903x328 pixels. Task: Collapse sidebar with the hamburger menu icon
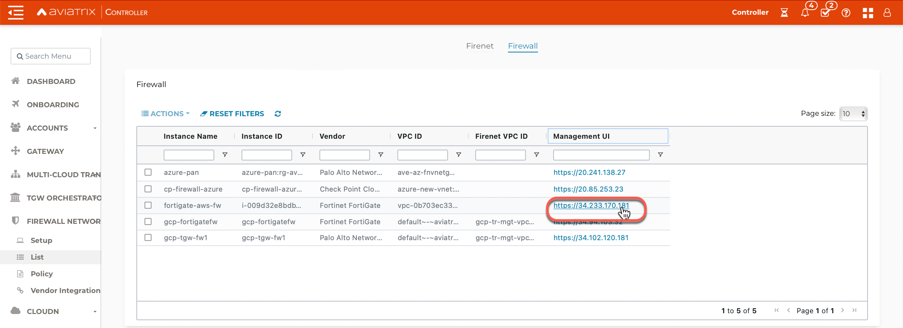pyautogui.click(x=16, y=12)
